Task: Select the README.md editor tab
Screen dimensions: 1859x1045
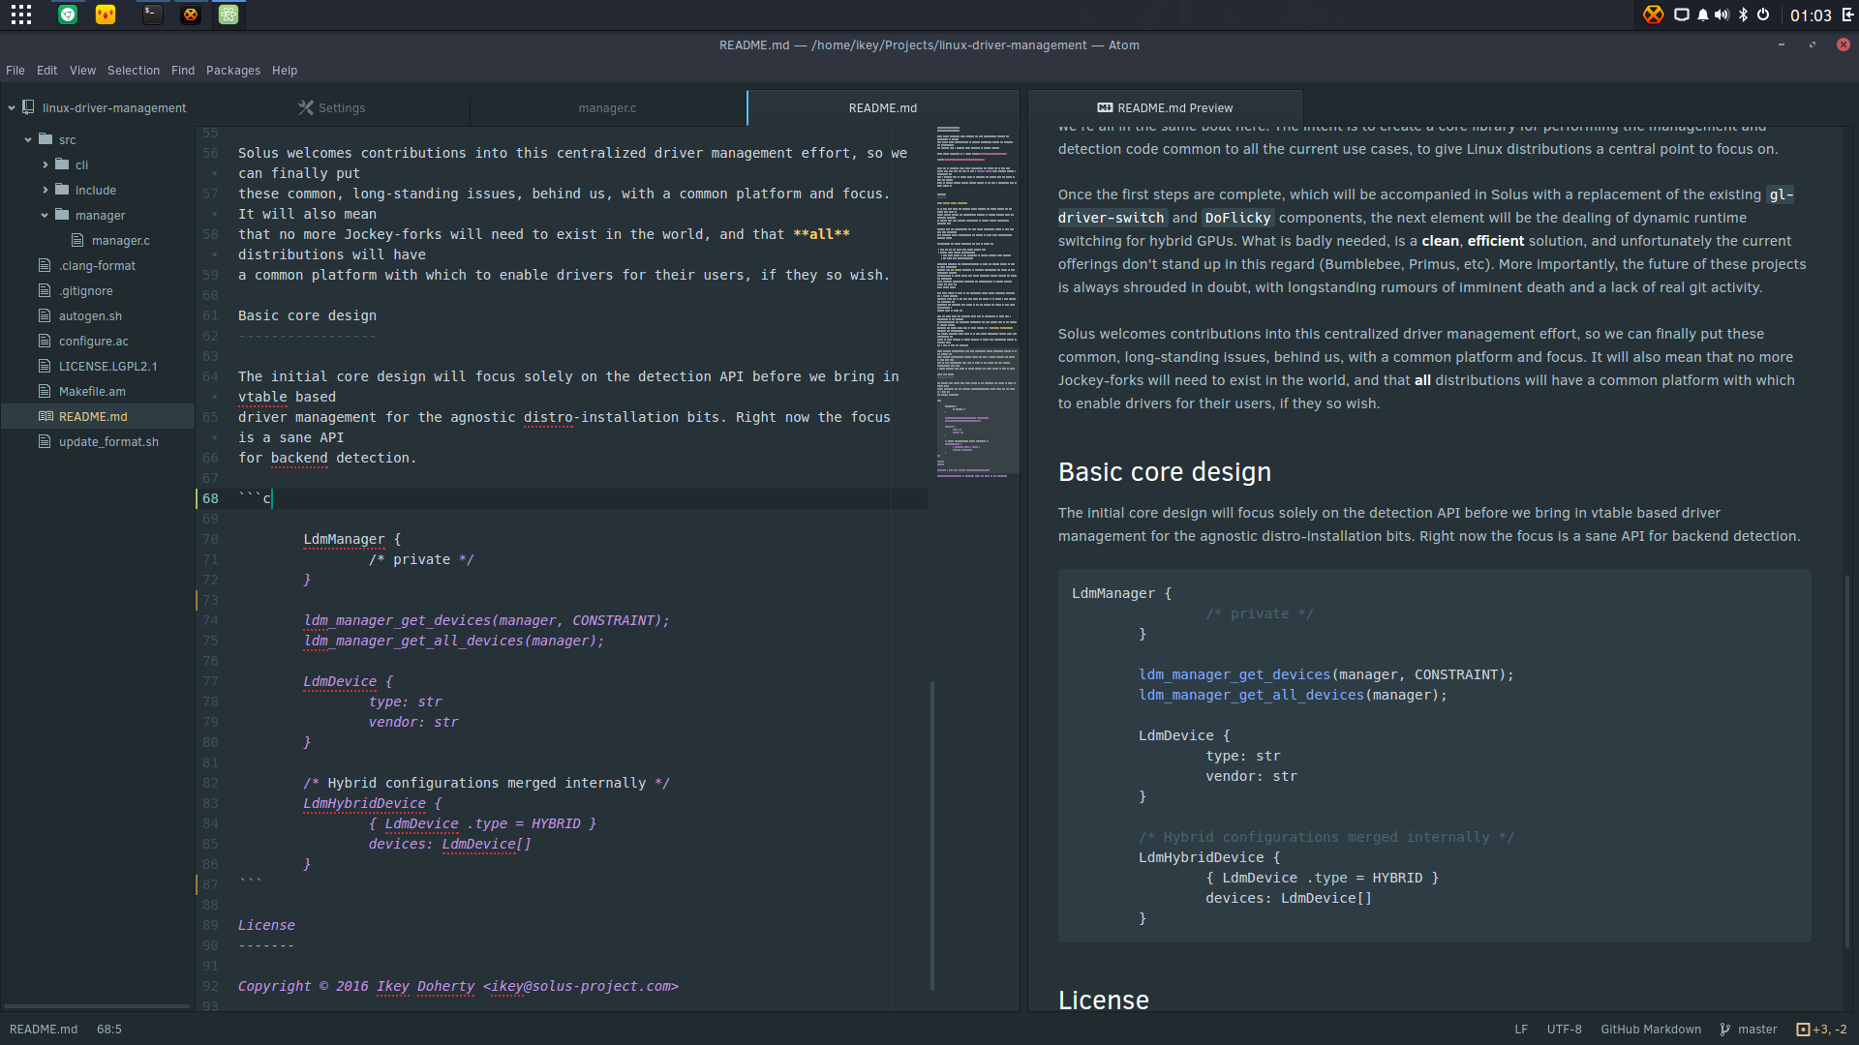Action: pyautogui.click(x=883, y=108)
